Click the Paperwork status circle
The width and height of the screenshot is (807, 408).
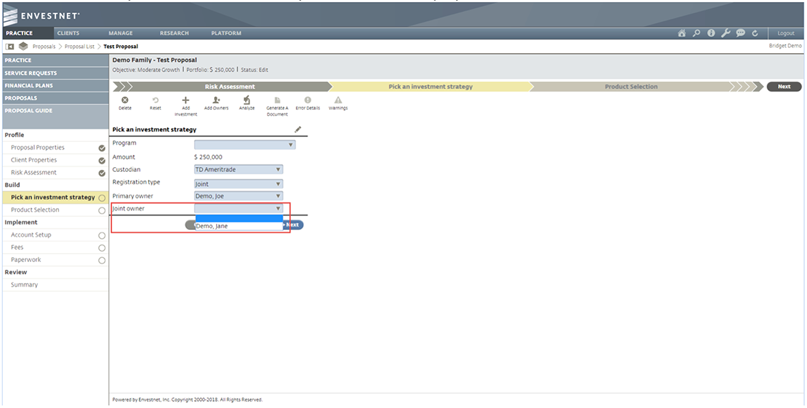102,260
